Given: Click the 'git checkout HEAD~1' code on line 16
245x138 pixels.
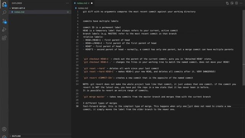Looking at the screenshot, I should 96,59.
